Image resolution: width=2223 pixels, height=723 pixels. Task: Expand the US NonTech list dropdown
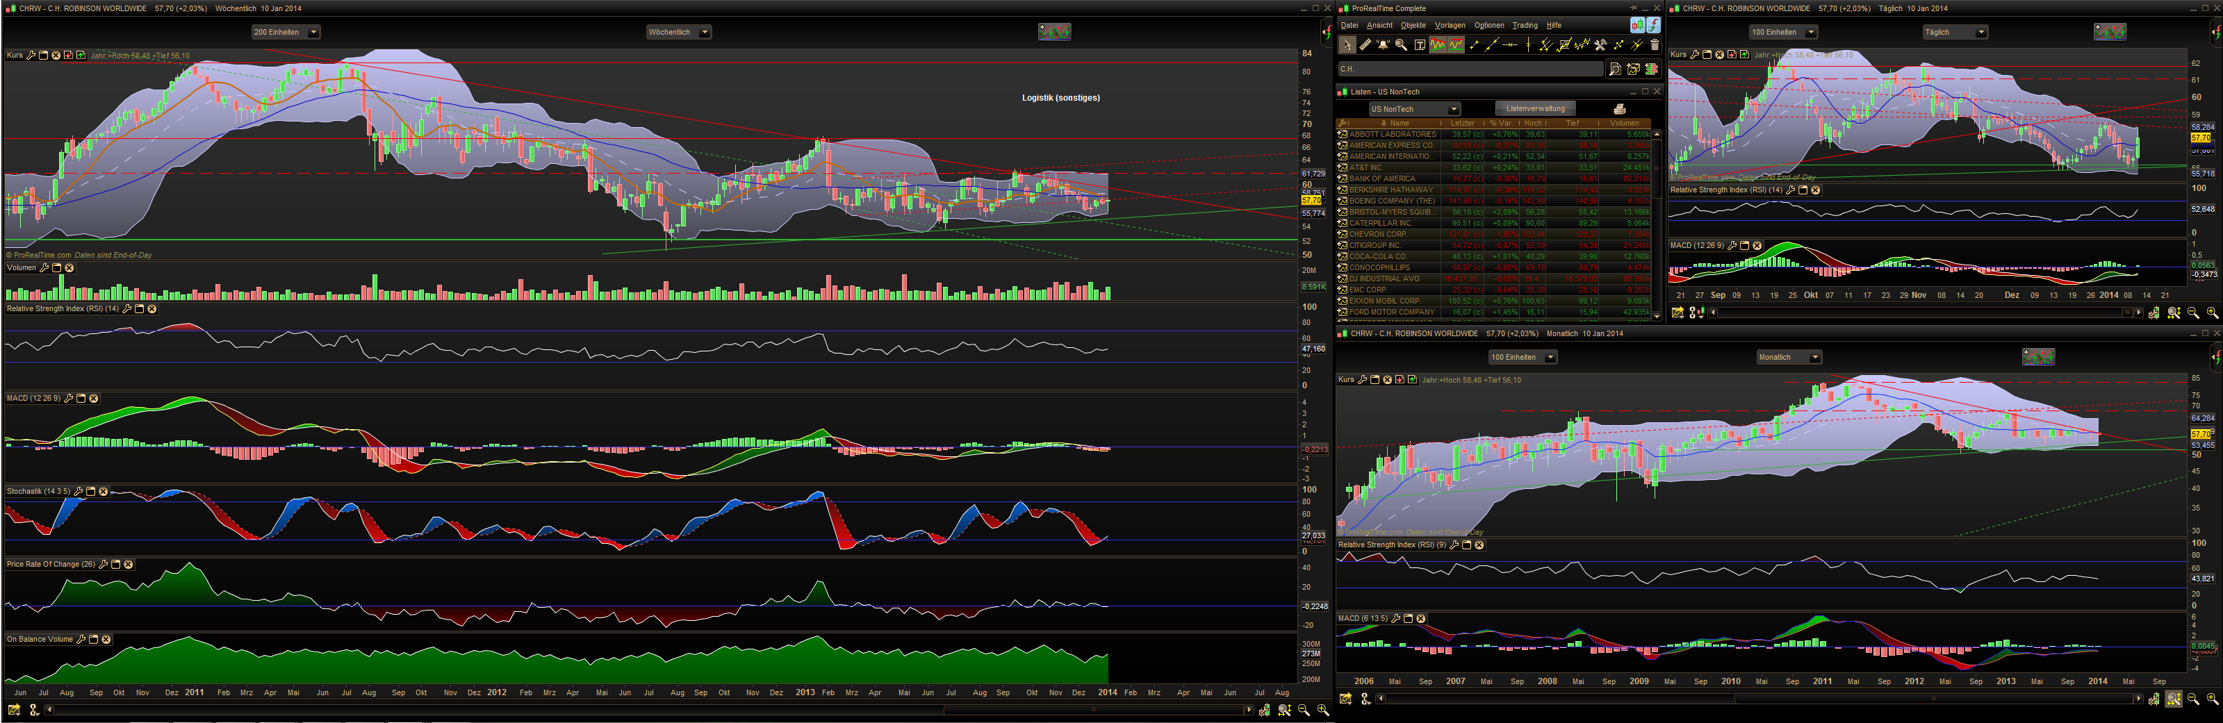tap(1453, 110)
